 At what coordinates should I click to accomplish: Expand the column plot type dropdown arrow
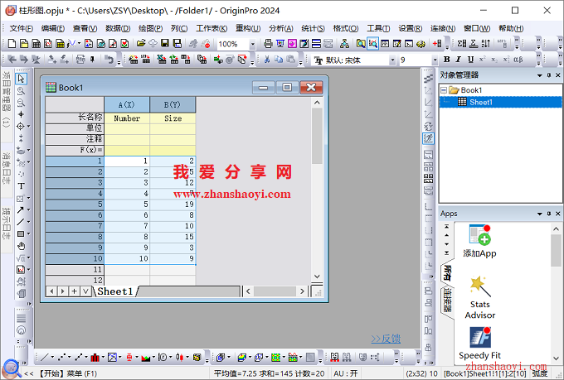click(x=103, y=357)
